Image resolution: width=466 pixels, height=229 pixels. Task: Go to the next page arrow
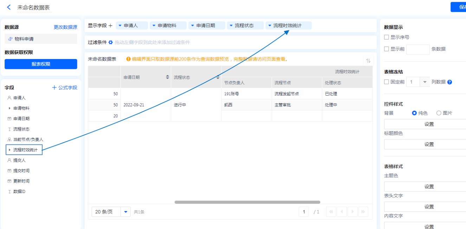[x=353, y=212]
